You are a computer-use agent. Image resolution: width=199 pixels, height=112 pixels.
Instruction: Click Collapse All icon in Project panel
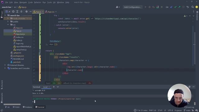pos(21,12)
